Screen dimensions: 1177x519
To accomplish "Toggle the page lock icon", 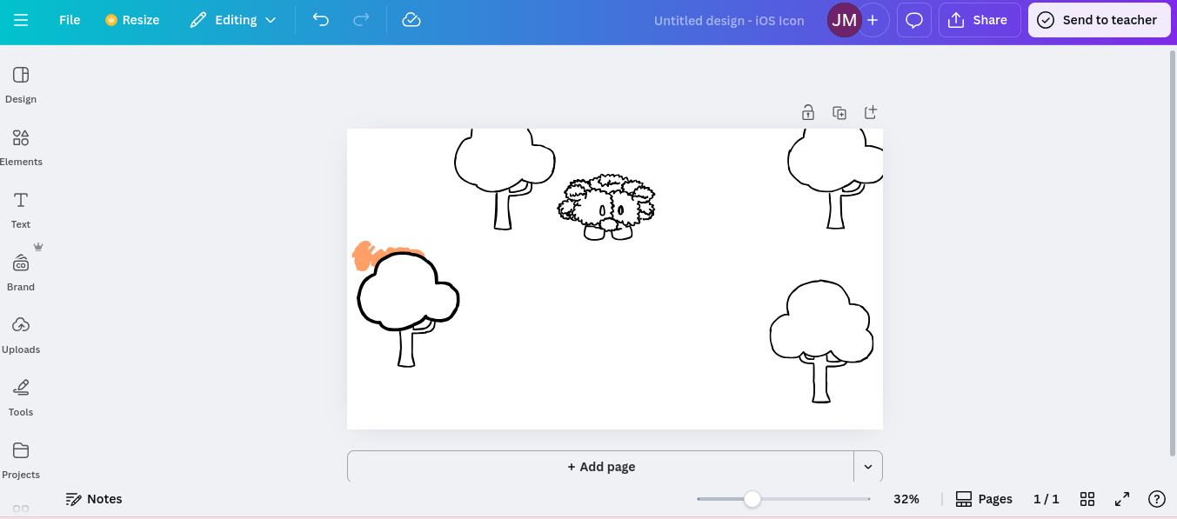I will point(808,113).
